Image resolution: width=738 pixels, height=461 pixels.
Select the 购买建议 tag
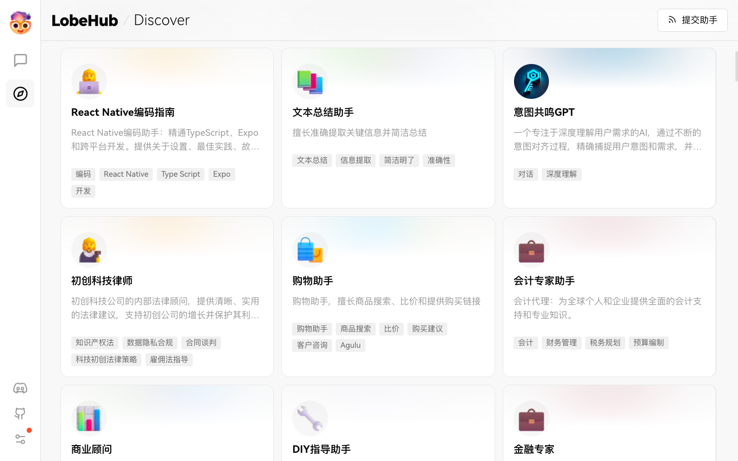[427, 329]
